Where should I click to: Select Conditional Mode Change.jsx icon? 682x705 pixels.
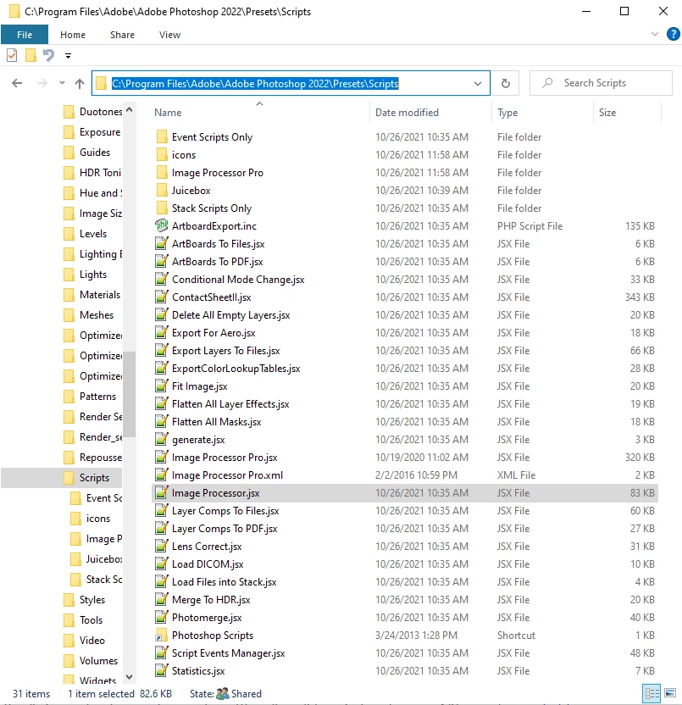pos(162,280)
